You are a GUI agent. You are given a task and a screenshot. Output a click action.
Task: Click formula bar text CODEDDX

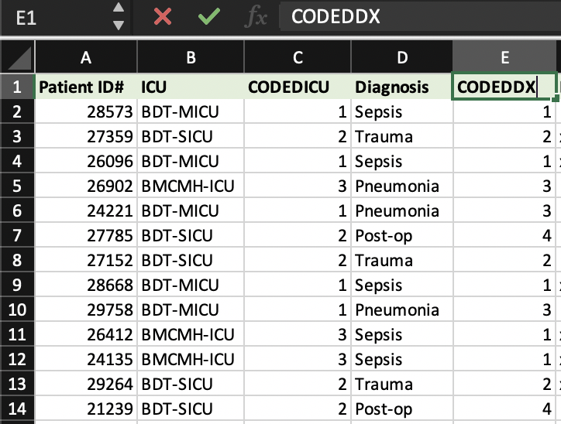tap(336, 17)
